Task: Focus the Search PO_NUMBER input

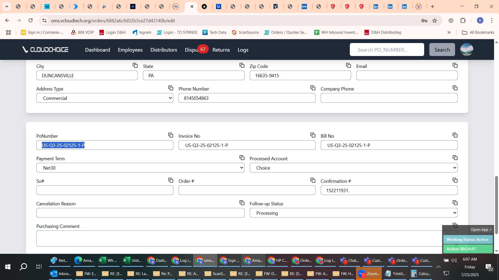Action: point(387,50)
